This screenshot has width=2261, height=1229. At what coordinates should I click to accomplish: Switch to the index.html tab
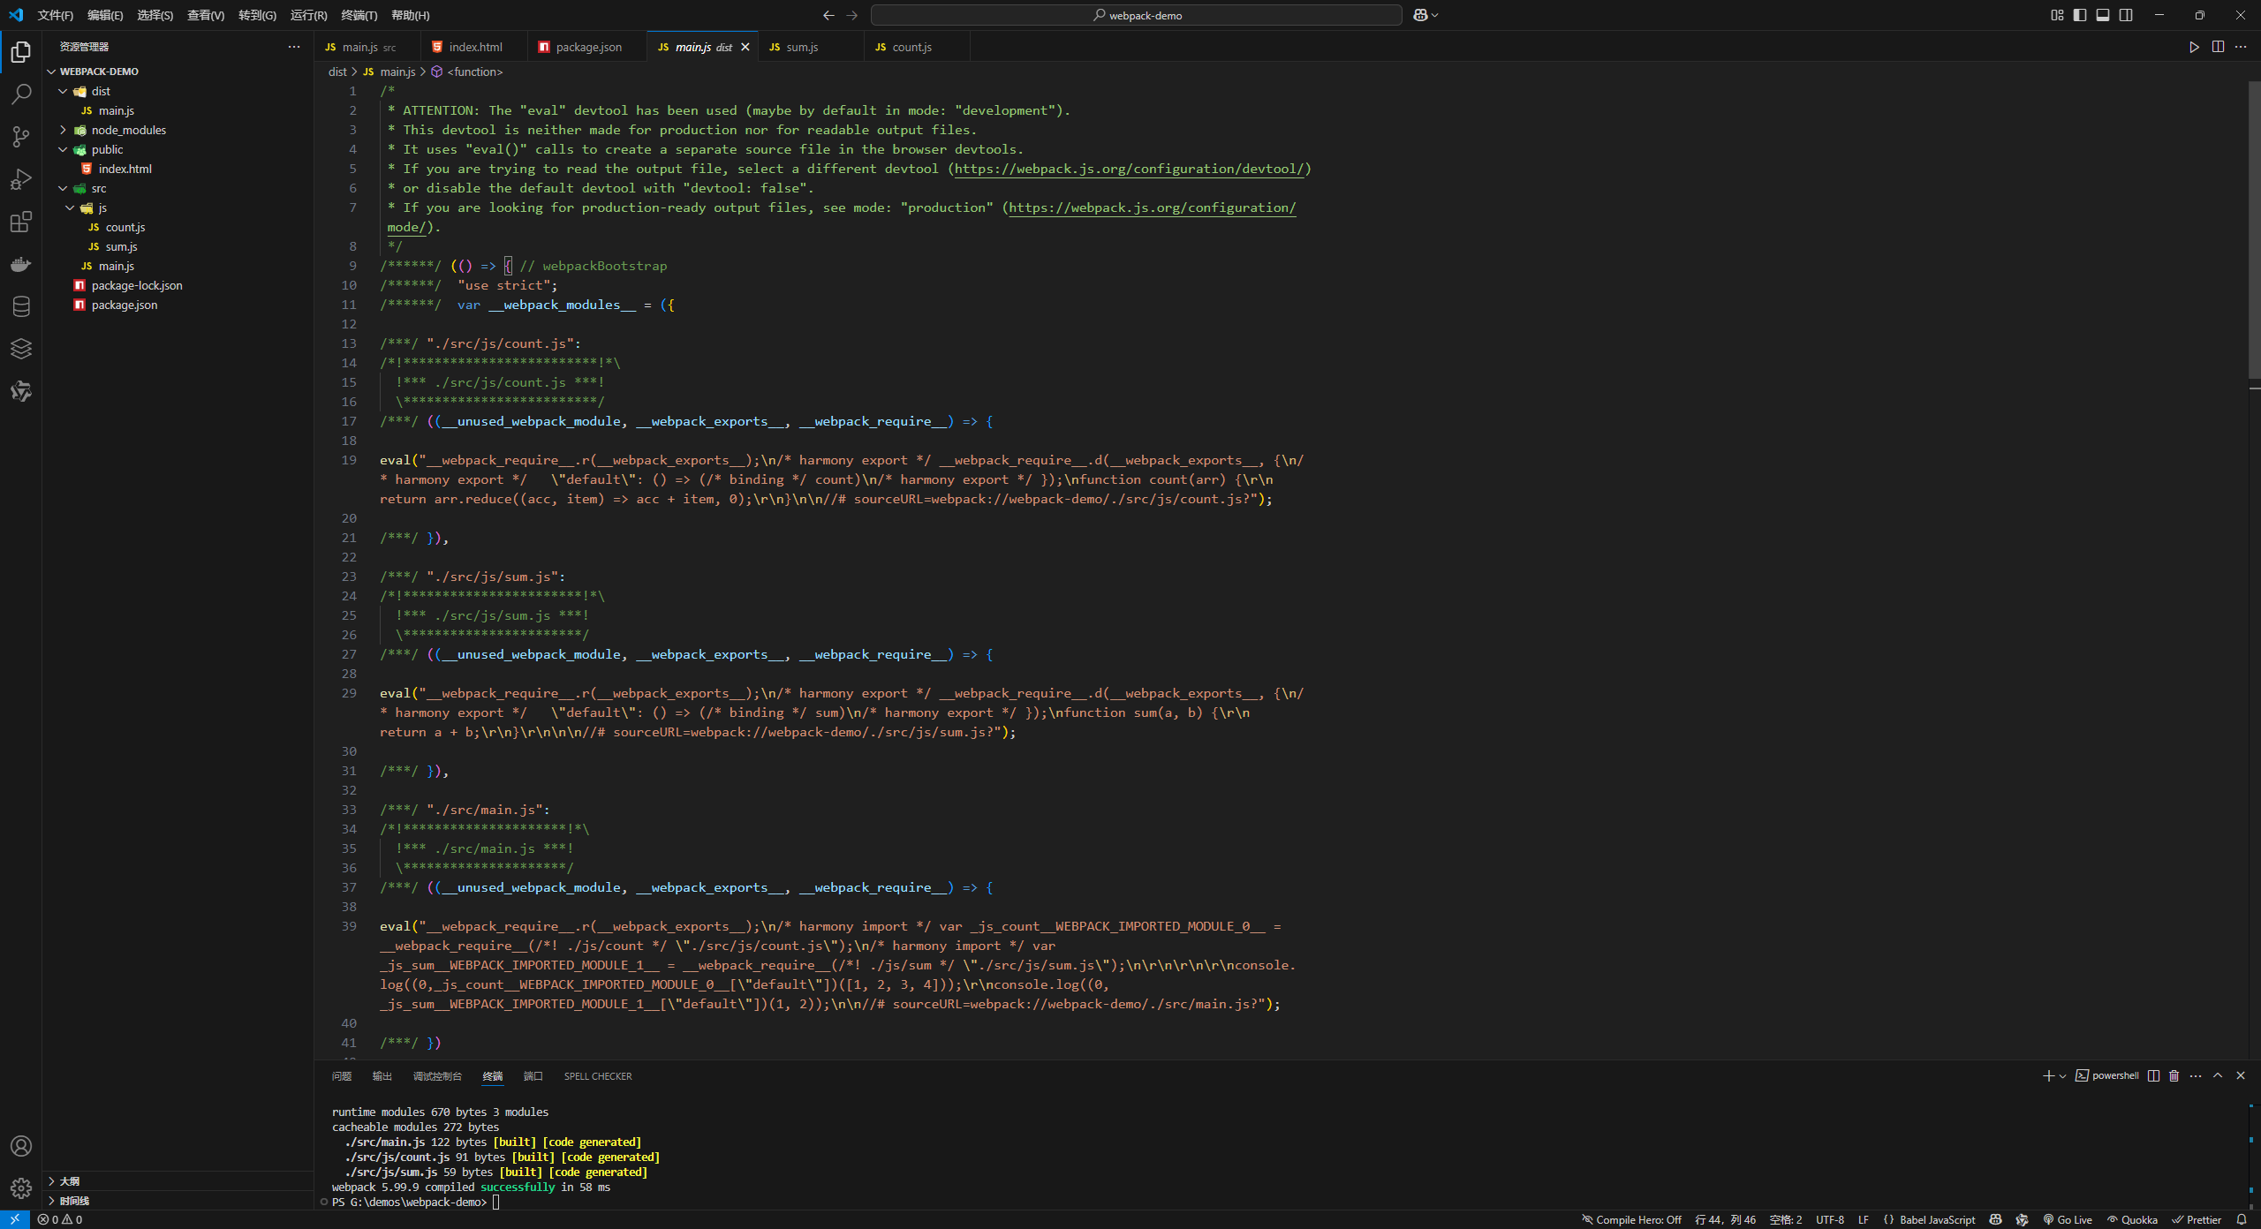(x=475, y=47)
